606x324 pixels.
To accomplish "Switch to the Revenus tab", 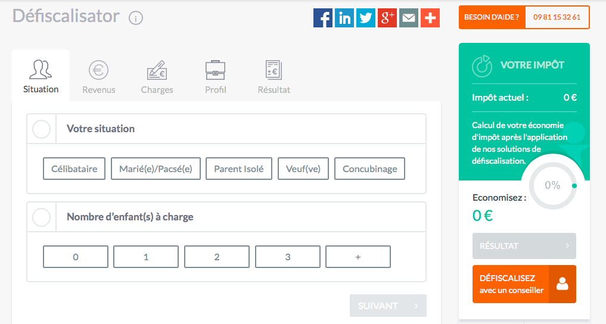I will point(99,77).
